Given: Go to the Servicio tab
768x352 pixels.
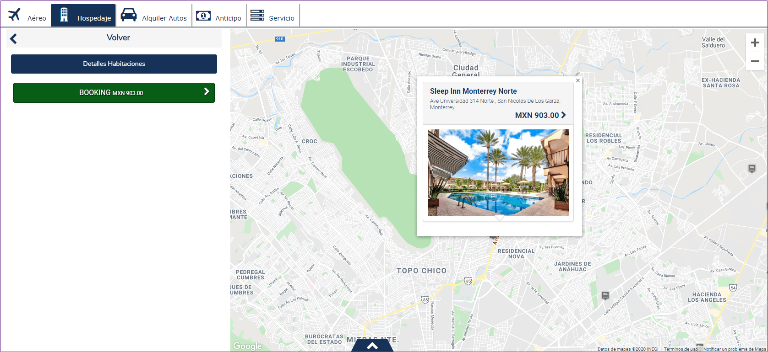Looking at the screenshot, I should [273, 16].
